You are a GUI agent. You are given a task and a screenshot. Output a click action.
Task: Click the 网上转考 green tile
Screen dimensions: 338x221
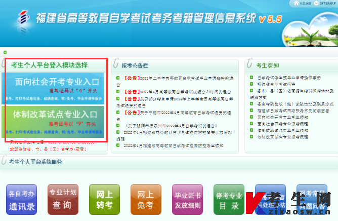coord(104,199)
